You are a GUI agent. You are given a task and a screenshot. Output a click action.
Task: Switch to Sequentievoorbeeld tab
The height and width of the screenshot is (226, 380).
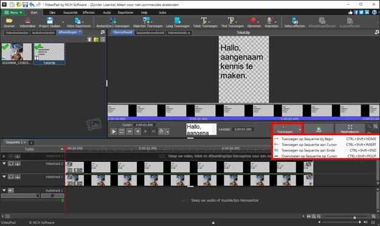150,33
